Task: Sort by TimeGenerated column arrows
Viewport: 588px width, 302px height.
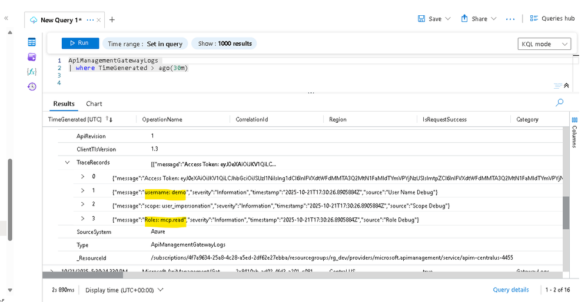Action: pyautogui.click(x=109, y=119)
